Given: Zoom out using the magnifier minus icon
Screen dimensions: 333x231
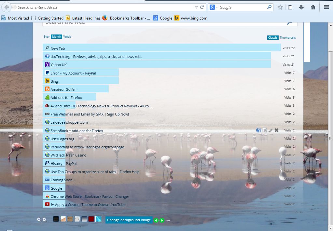Looking at the screenshot, I should pyautogui.click(x=45, y=219).
